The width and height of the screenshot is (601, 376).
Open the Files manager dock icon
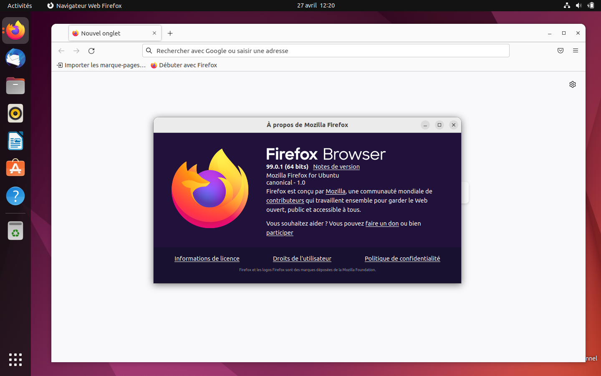pos(15,86)
